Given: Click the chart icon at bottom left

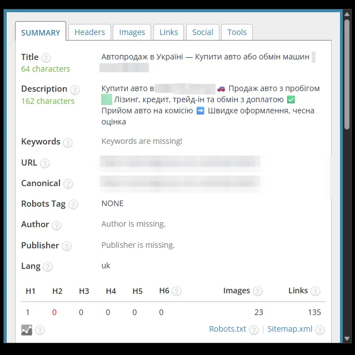Looking at the screenshot, I should click(x=27, y=330).
